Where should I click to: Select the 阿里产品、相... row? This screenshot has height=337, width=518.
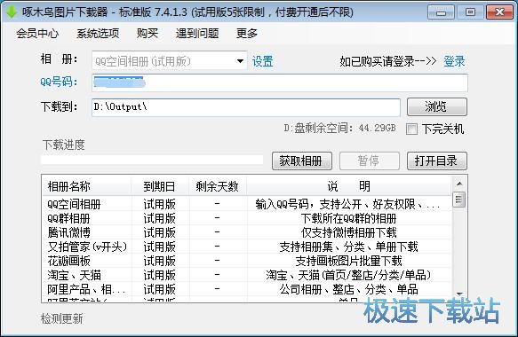247,289
